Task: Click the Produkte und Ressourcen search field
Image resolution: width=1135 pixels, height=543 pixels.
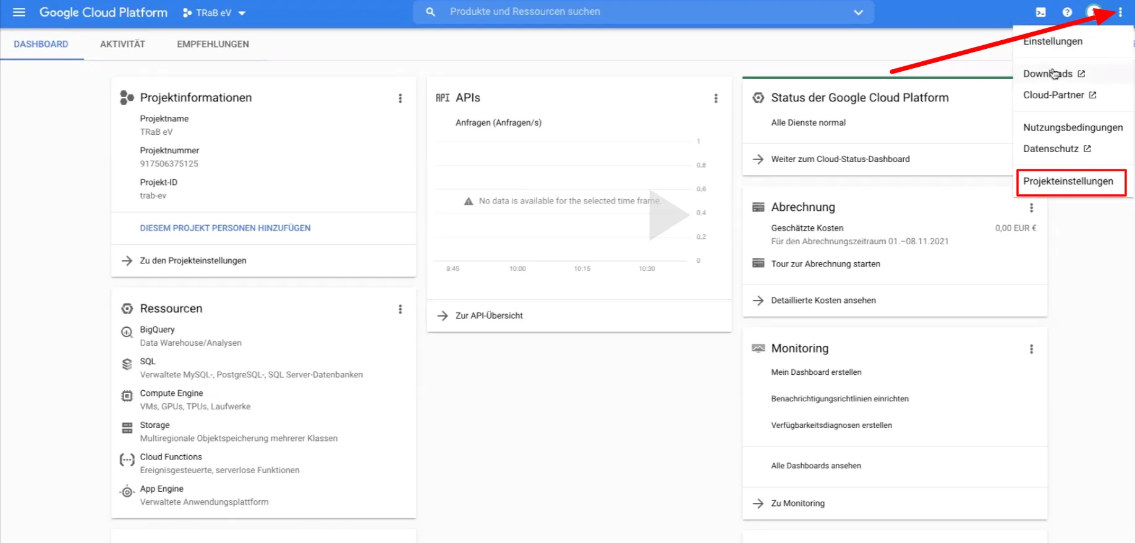Action: [x=643, y=12]
